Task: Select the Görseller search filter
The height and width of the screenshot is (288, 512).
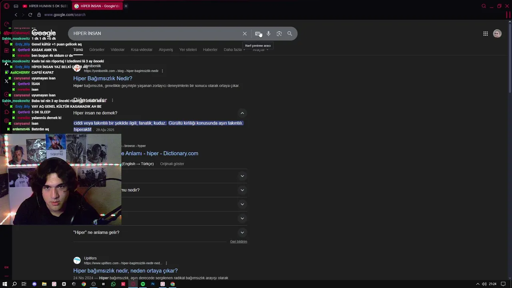Action: click(97, 50)
